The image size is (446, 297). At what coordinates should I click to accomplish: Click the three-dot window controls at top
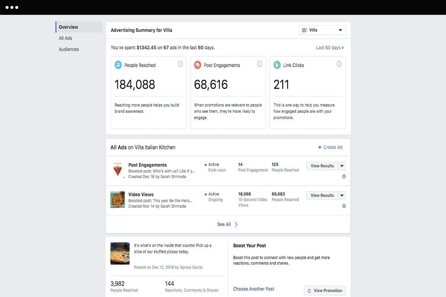click(12, 7)
